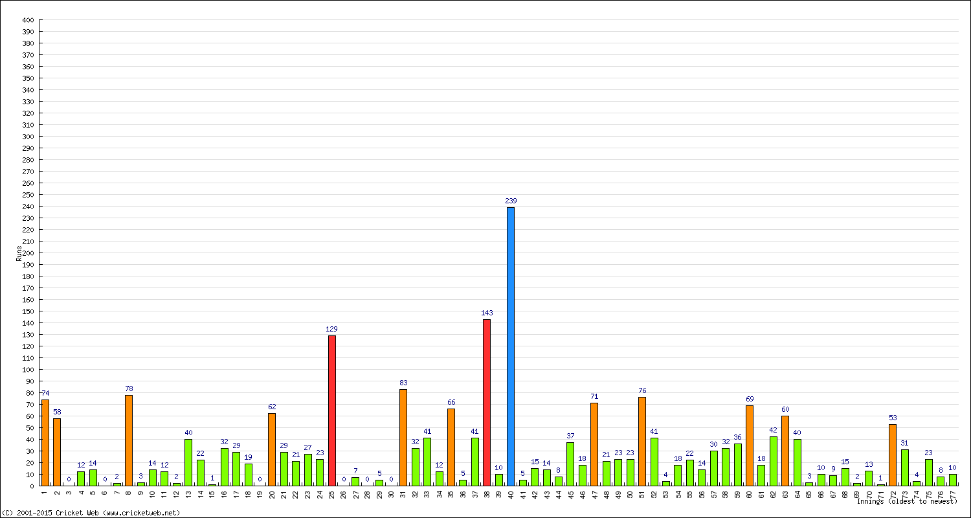
Task: Click the "350" tick on the runs axis
Action: click(27, 78)
